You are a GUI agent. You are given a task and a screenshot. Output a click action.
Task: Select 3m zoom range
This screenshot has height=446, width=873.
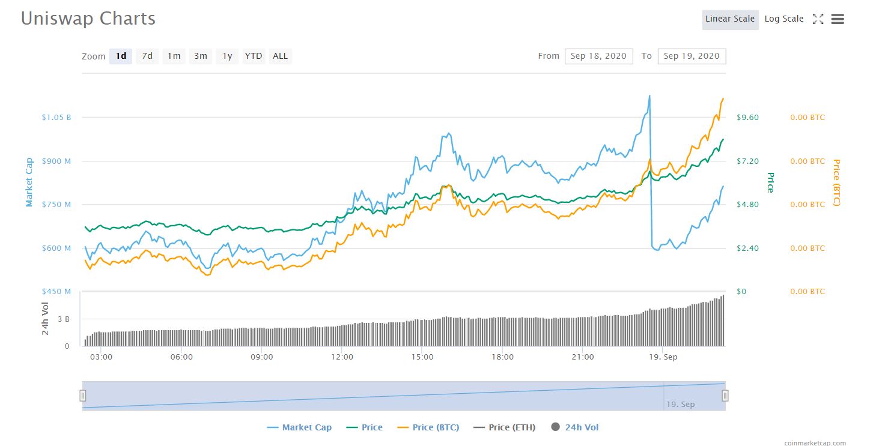tap(200, 56)
